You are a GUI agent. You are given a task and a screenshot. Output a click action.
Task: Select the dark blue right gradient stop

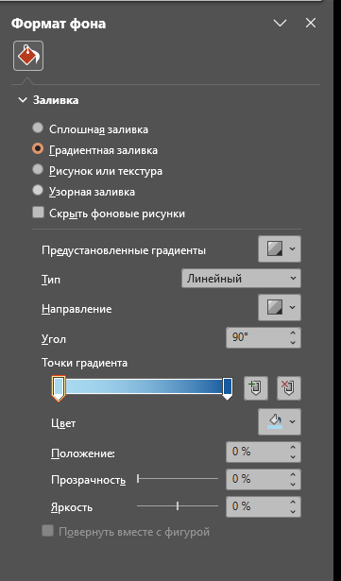click(228, 388)
